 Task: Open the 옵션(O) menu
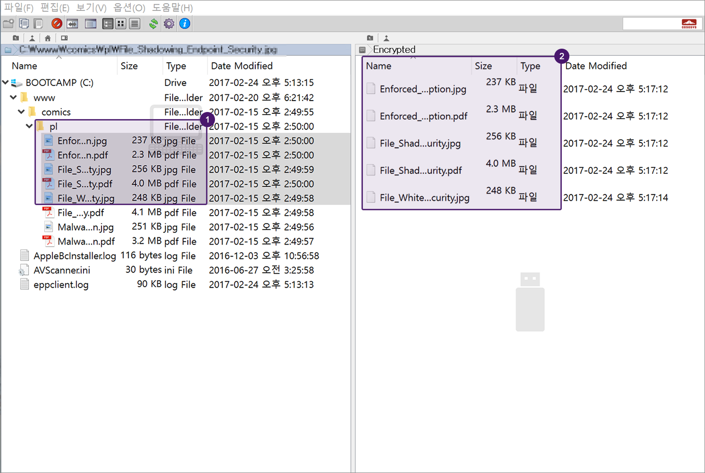point(129,8)
